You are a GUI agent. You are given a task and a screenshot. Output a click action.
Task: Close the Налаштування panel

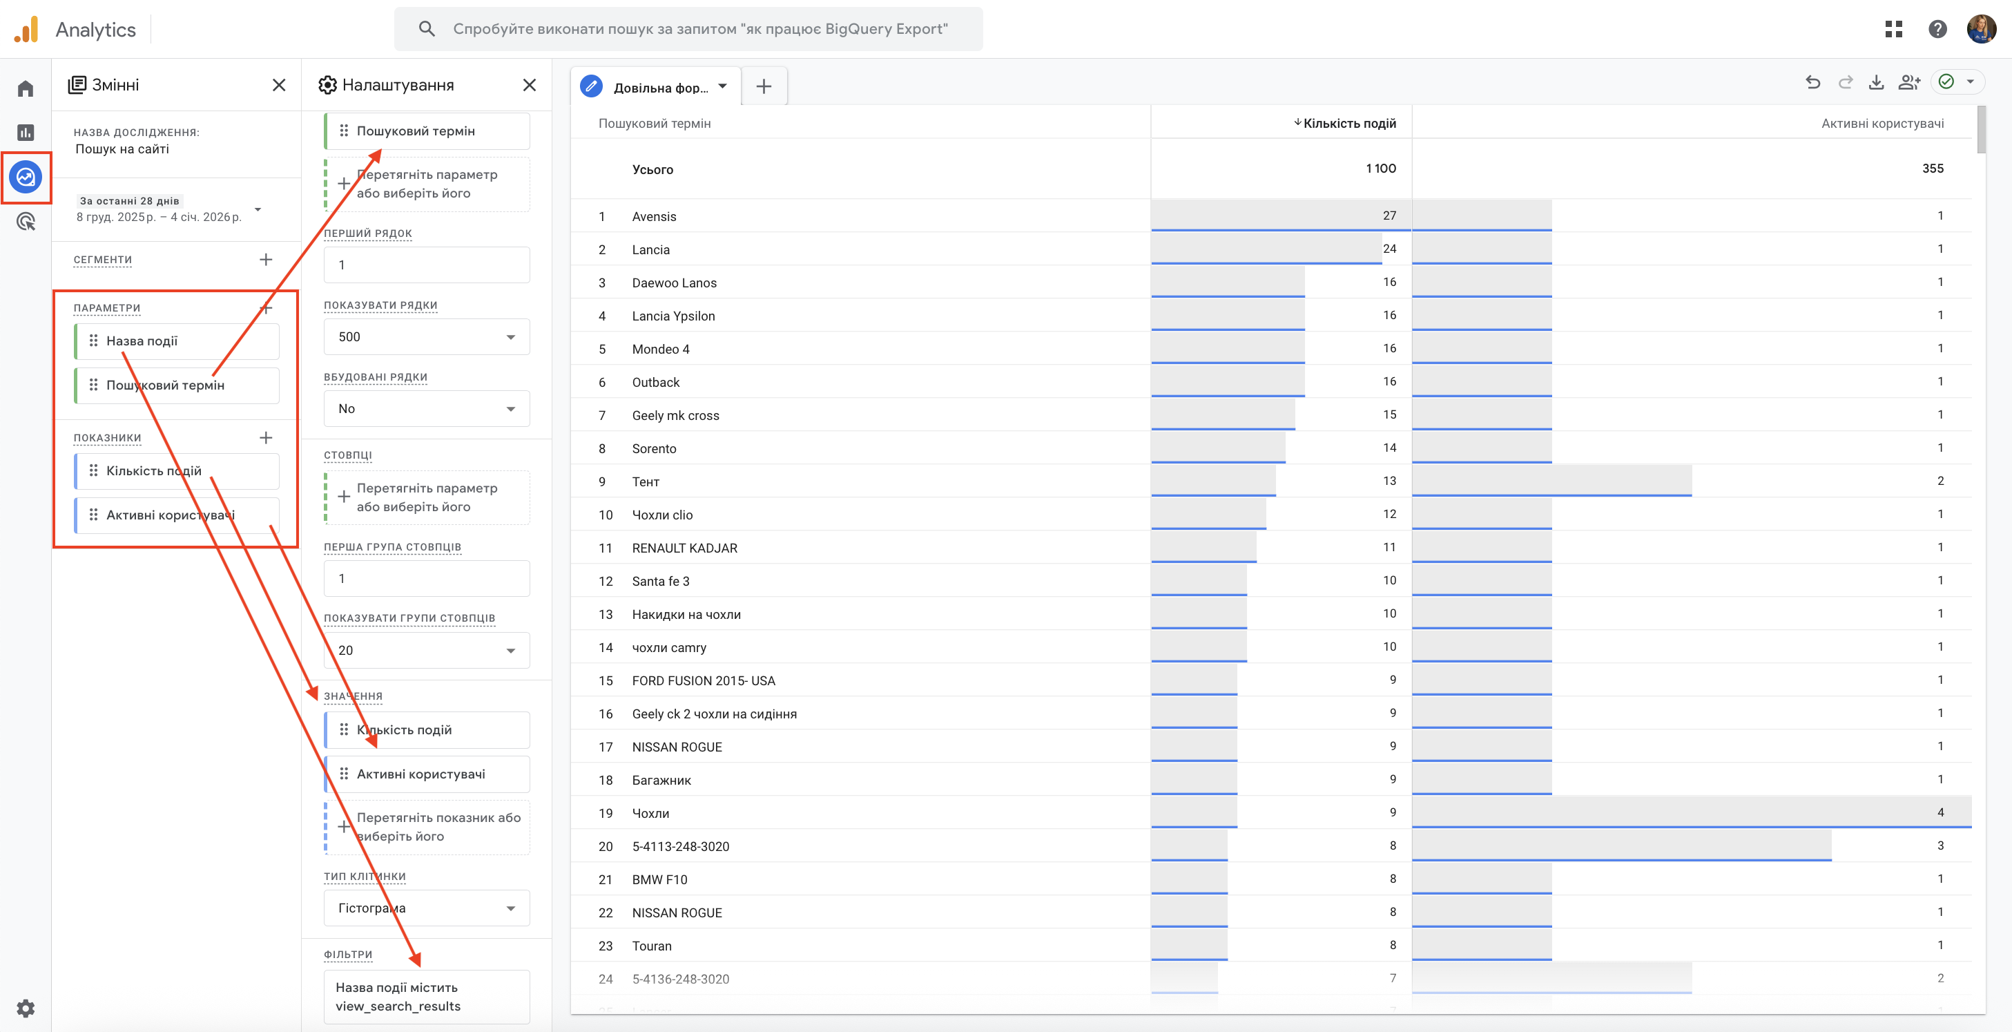tap(529, 85)
